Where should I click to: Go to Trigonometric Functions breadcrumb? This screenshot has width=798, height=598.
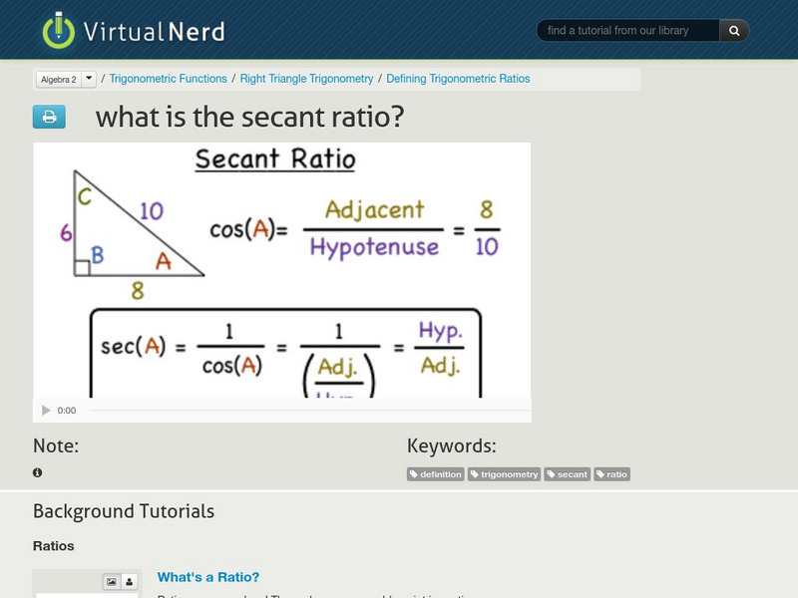[168, 79]
